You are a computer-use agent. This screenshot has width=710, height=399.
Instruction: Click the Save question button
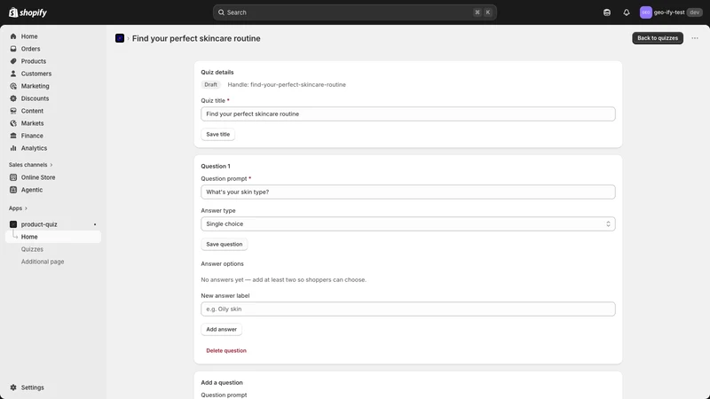(225, 245)
